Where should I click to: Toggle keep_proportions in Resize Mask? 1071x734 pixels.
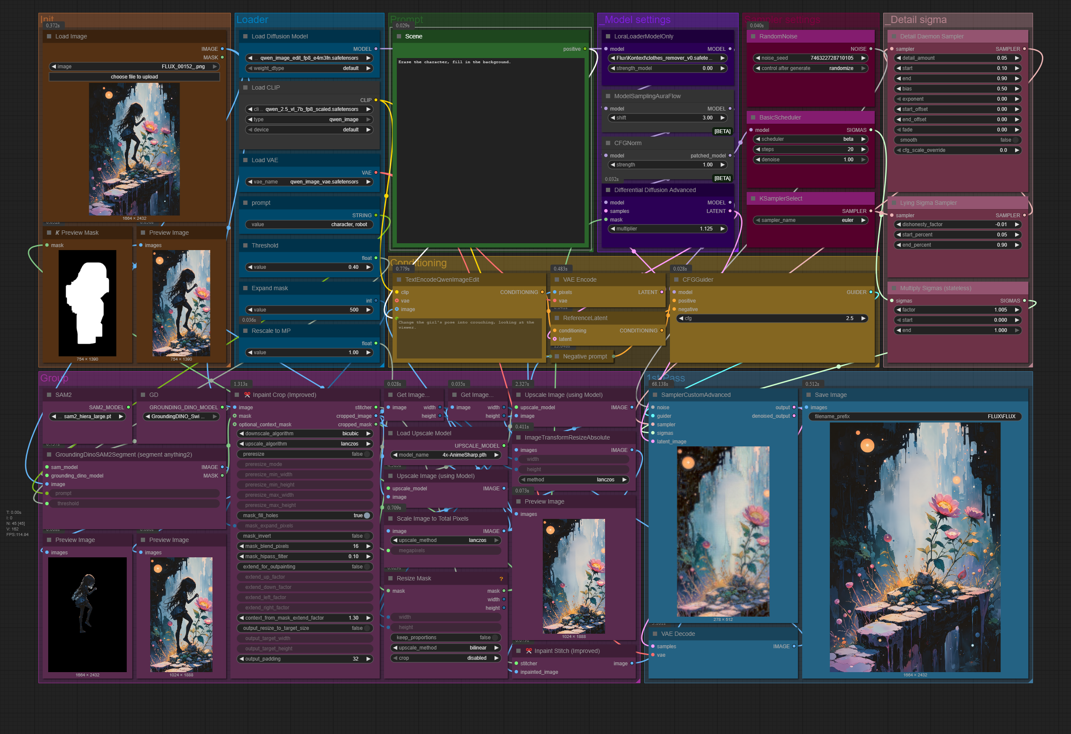[495, 638]
